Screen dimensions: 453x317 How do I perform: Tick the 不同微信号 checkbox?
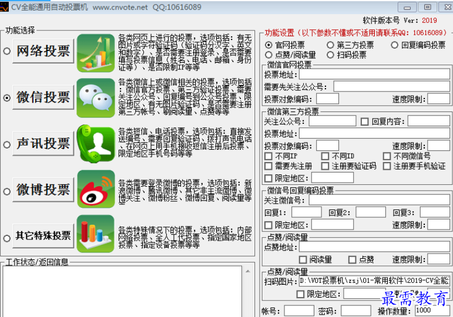387,156
